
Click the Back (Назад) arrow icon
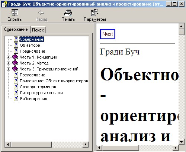(x=41, y=13)
